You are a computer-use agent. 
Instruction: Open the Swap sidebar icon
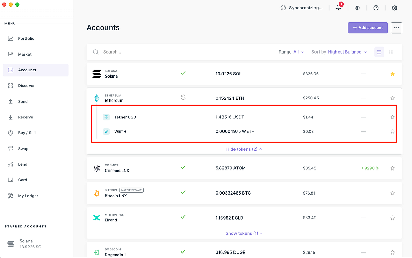(x=10, y=149)
